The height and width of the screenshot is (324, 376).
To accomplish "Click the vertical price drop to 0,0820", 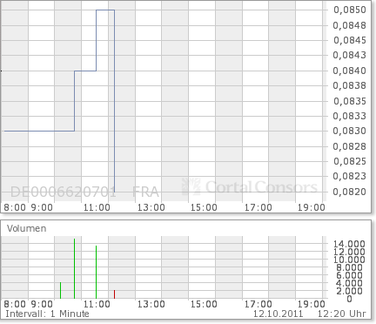I will [115, 101].
